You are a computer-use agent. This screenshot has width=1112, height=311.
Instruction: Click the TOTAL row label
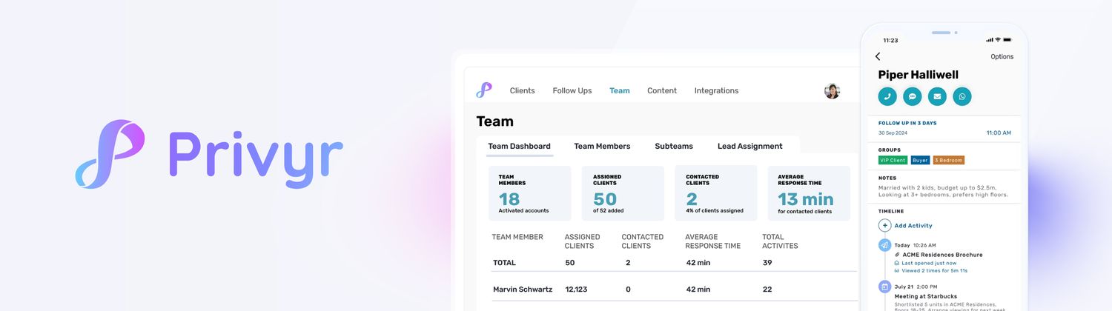[504, 263]
